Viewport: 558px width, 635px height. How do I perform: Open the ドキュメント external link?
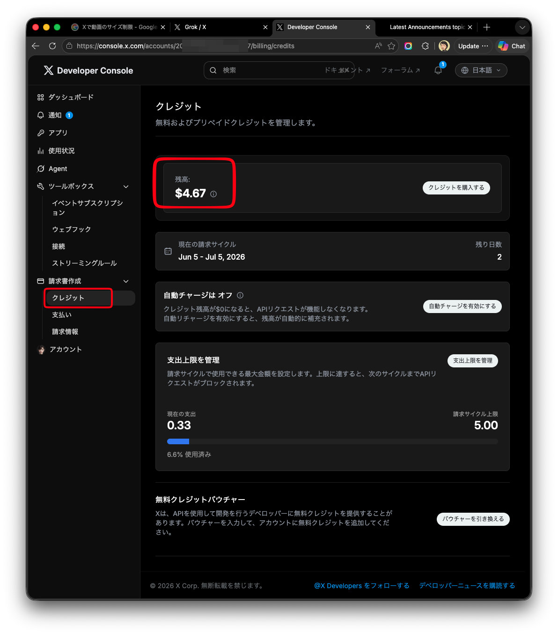[x=347, y=70]
